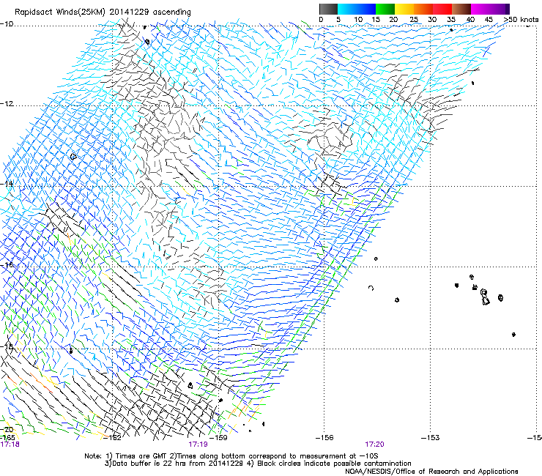Click the purple 45-50 knots legend swatch
The height and width of the screenshot is (476, 542).
(500, 9)
